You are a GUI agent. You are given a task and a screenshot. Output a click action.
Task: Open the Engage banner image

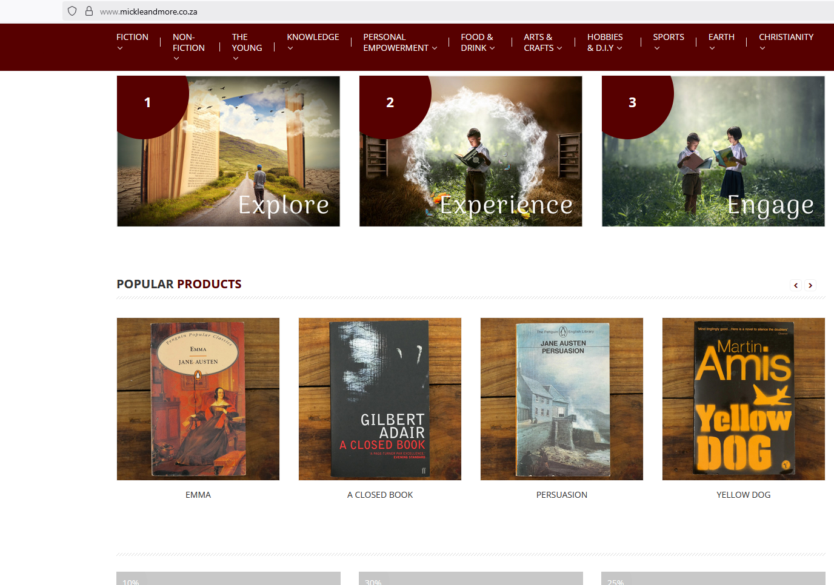713,151
